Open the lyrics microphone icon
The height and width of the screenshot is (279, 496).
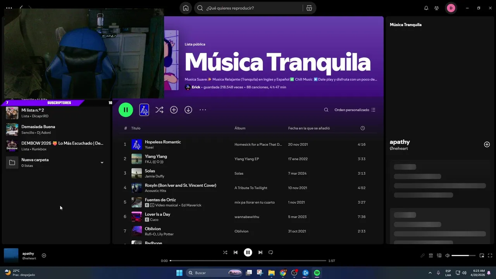[423, 256]
